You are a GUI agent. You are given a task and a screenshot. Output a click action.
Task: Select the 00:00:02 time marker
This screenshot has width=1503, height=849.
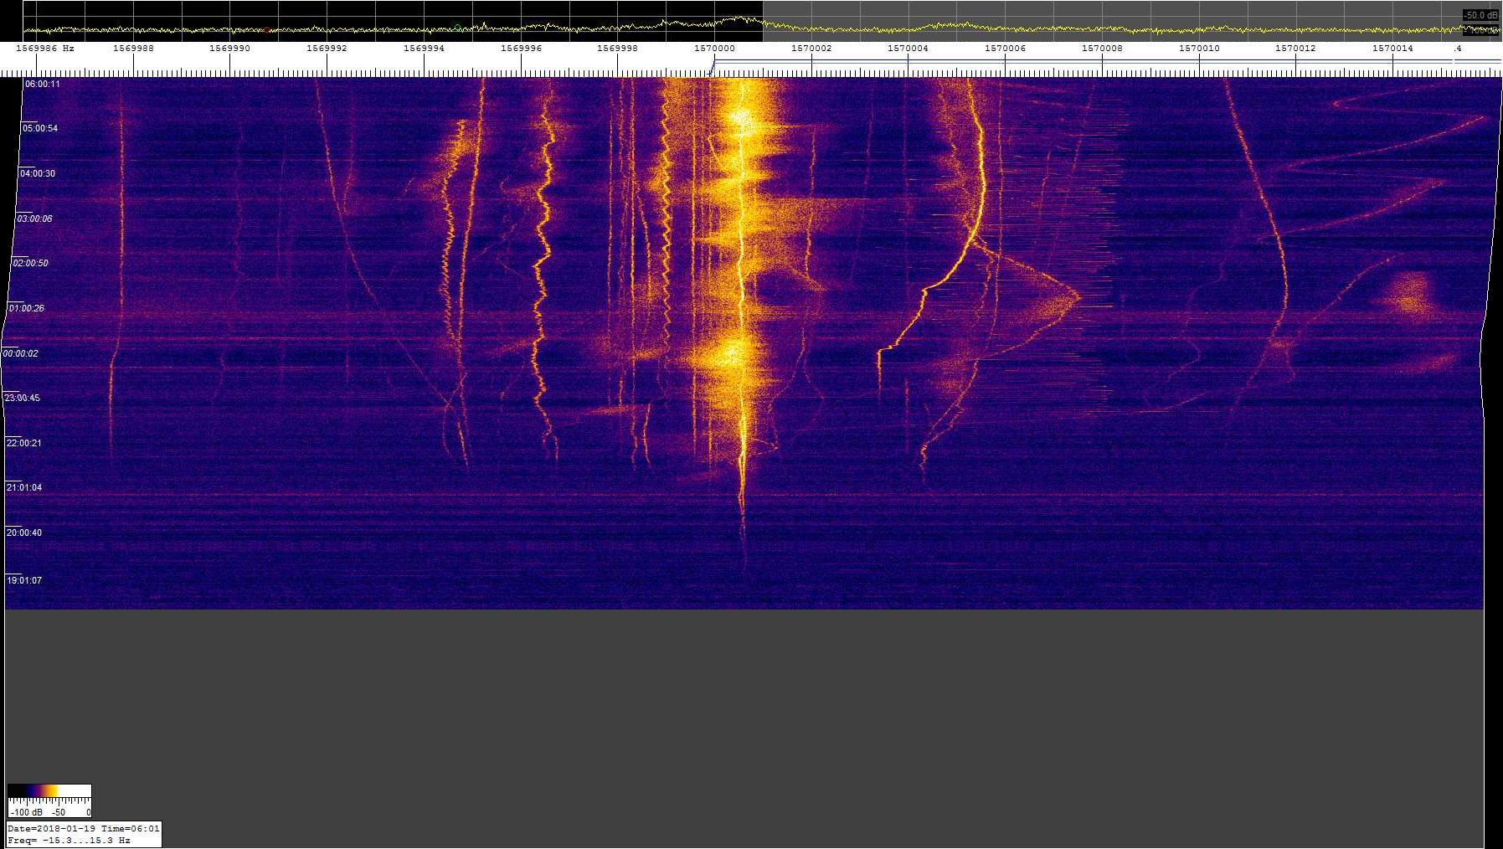pos(21,354)
